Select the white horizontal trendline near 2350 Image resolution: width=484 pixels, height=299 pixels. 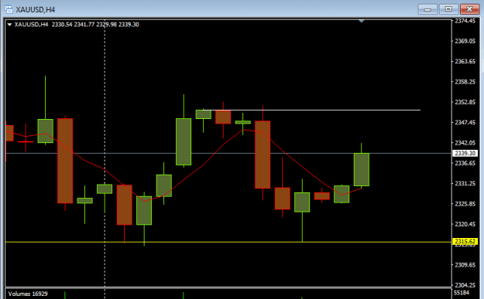pyautogui.click(x=312, y=110)
